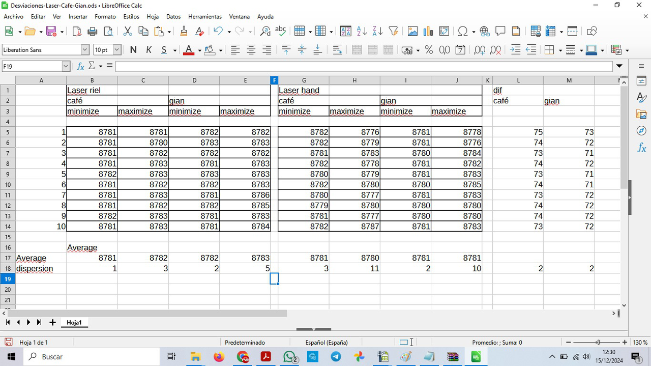Click the Predeterminado page style field
The width and height of the screenshot is (651, 366).
(245, 343)
